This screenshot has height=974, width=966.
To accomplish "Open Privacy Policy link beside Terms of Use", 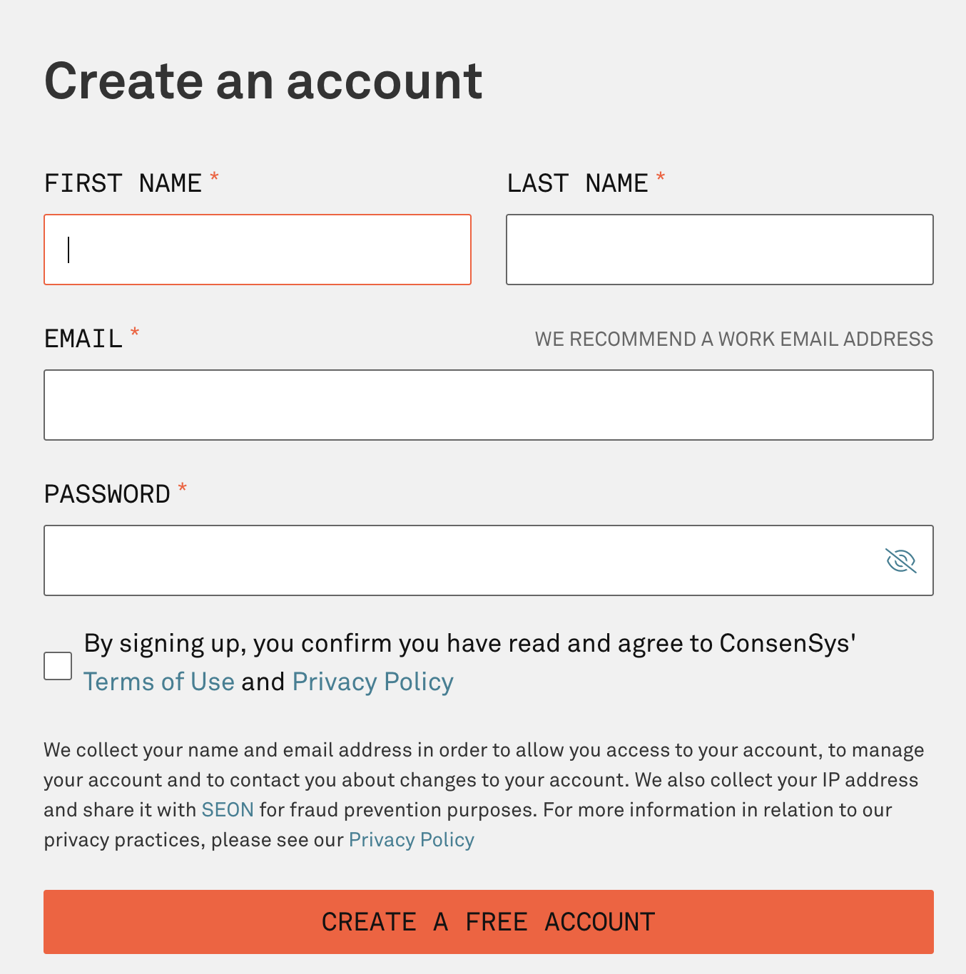I will pyautogui.click(x=373, y=682).
